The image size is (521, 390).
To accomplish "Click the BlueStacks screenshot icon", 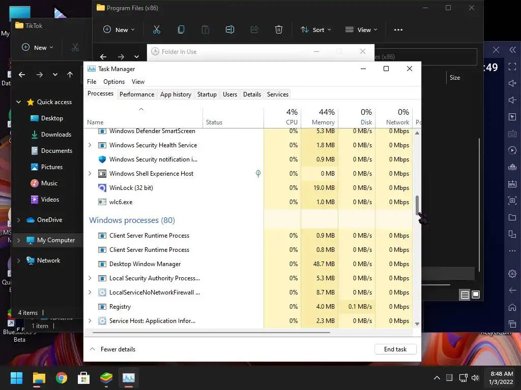I will (x=512, y=200).
